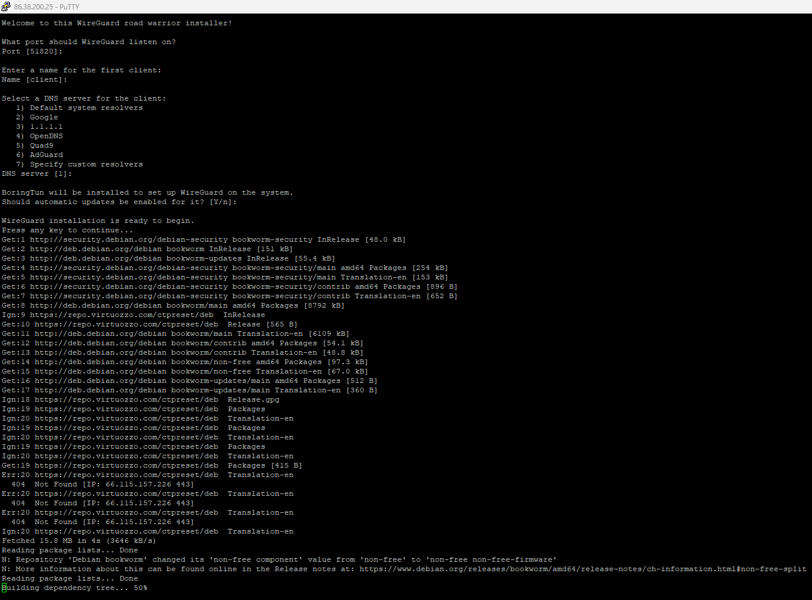This screenshot has width=812, height=600.
Task: Click the 'Ign:18' Release.gpg line
Action: pos(141,399)
